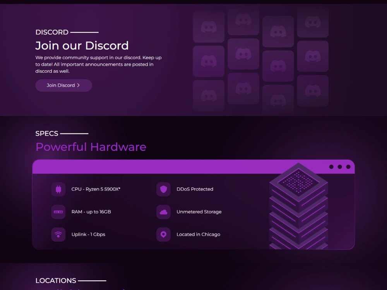387x290 pixels.
Task: Select the 'RAM - up to 16GB' text
Action: pos(91,212)
